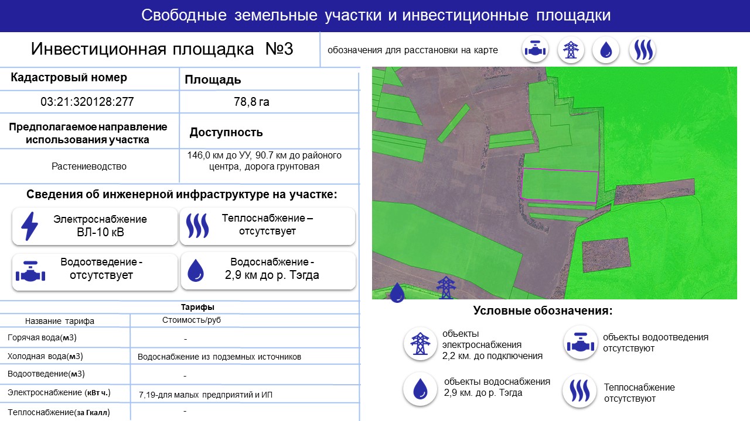750x421 pixels.
Task: Click legend water drop icon near объекты водоснабжения
Action: tap(420, 389)
